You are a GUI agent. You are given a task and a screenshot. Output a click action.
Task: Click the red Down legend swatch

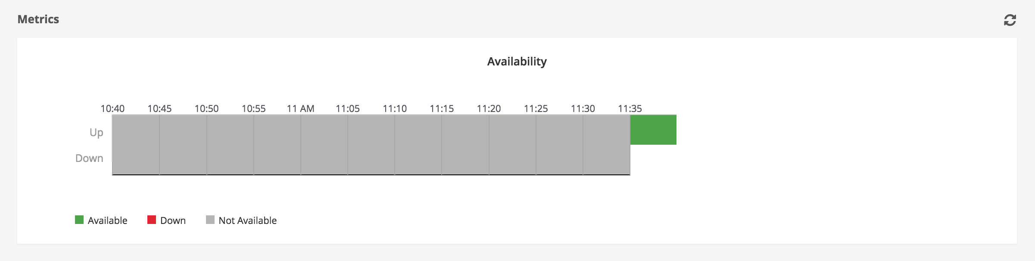click(152, 220)
